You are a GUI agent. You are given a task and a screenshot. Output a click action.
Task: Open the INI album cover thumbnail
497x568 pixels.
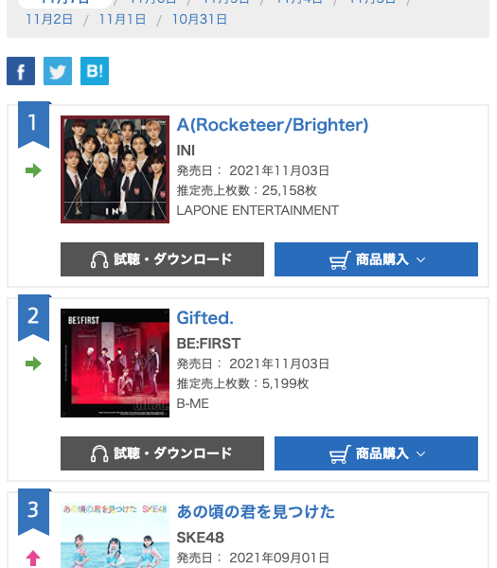[115, 169]
